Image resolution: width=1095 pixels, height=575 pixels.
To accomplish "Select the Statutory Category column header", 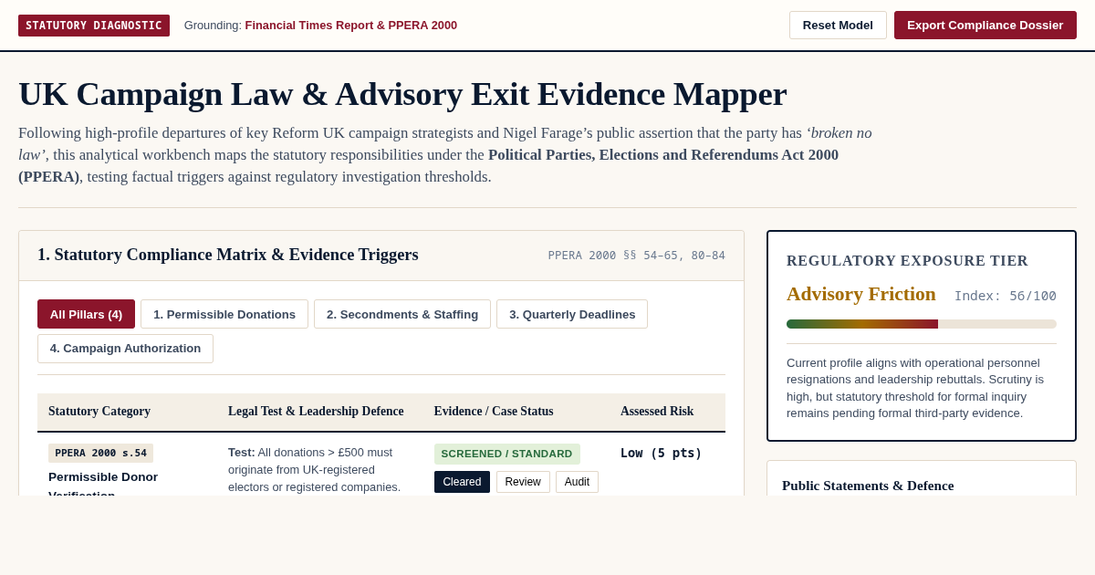I will (x=99, y=412).
